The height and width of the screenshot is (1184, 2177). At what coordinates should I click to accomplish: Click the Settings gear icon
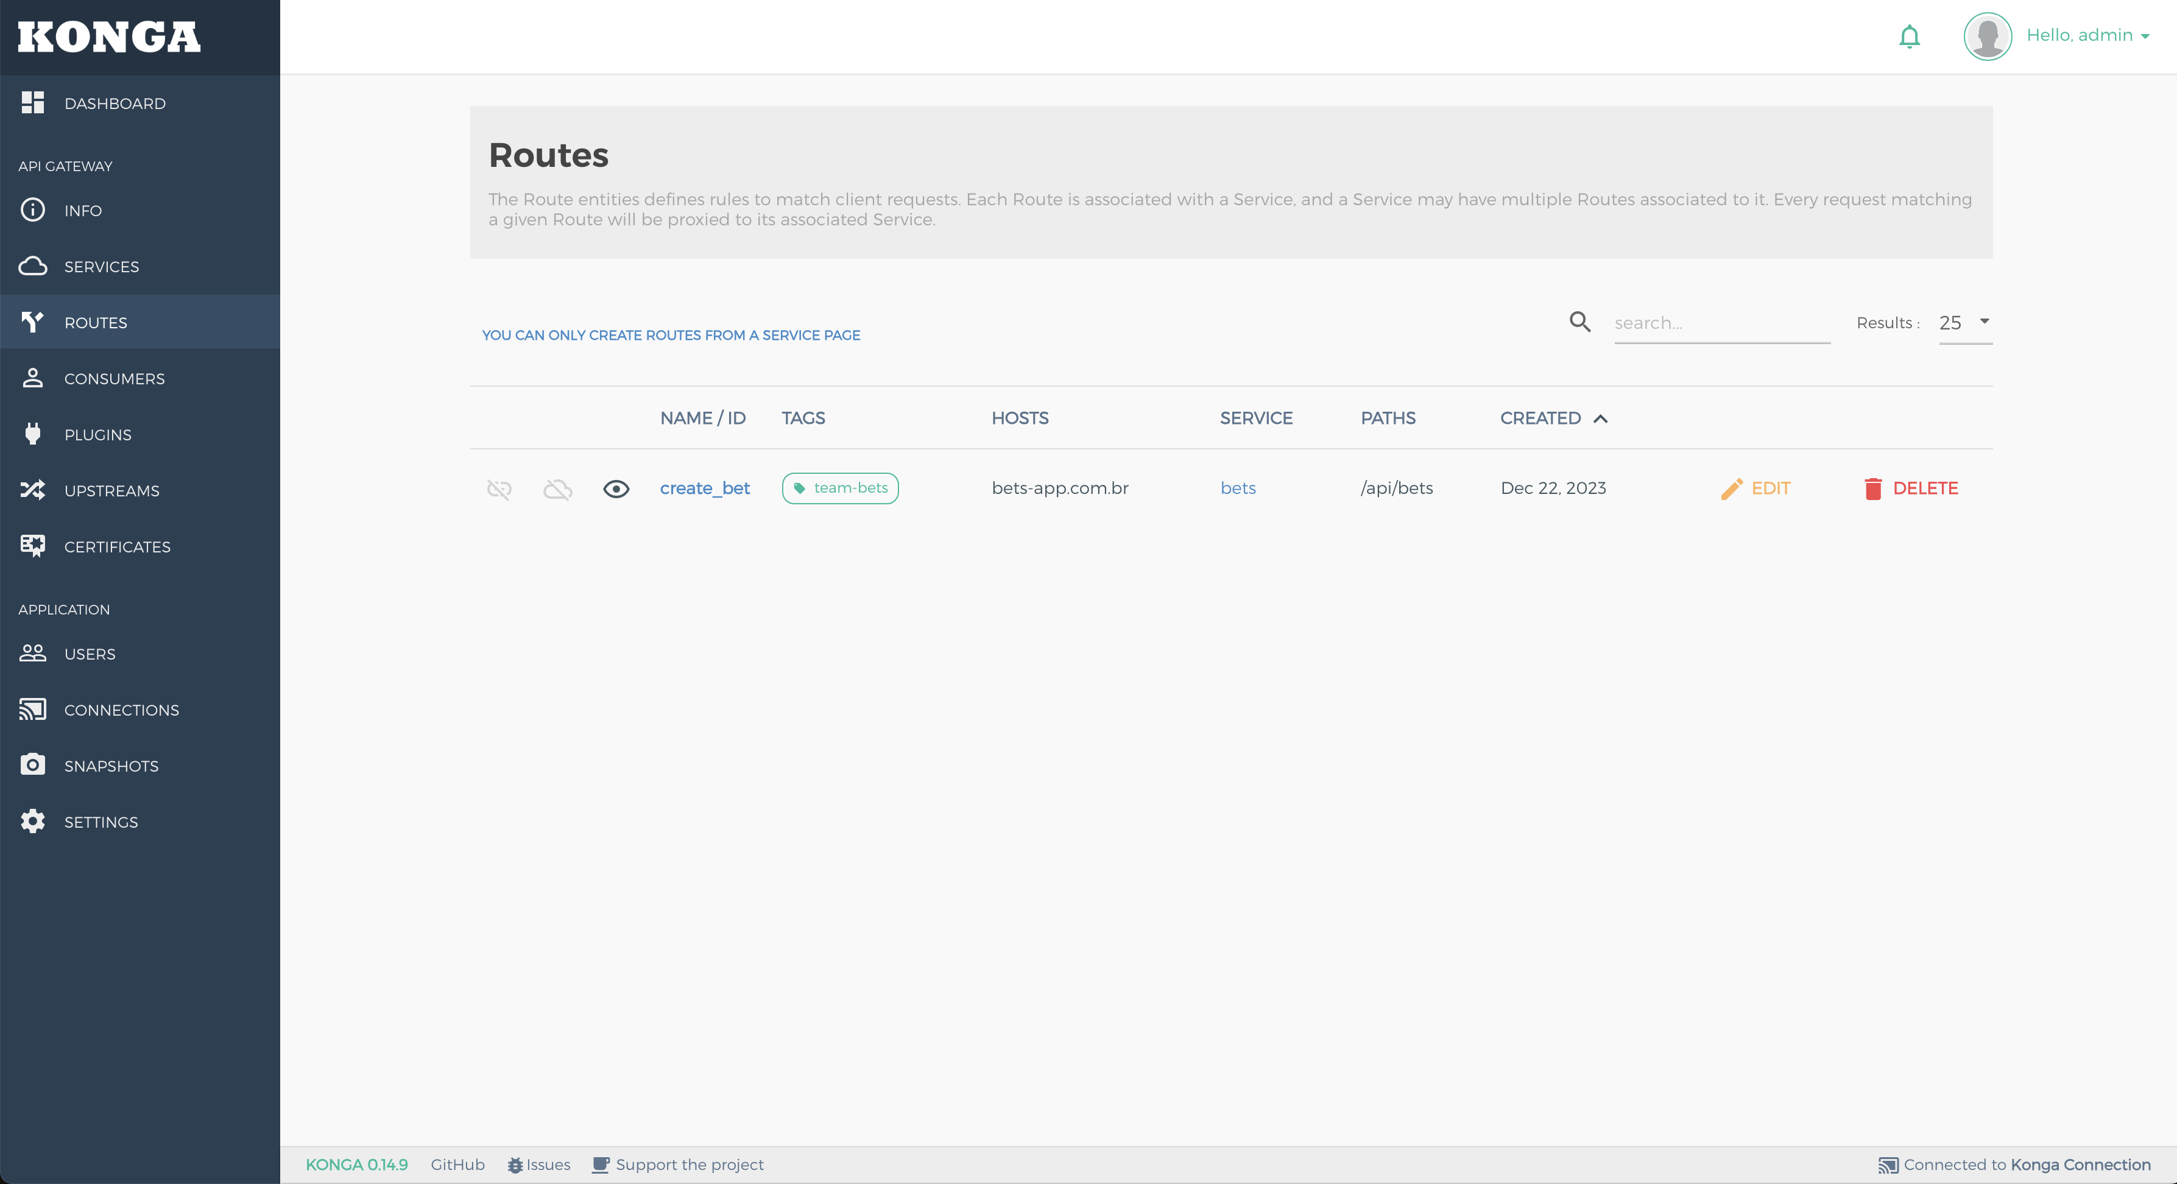(x=33, y=822)
